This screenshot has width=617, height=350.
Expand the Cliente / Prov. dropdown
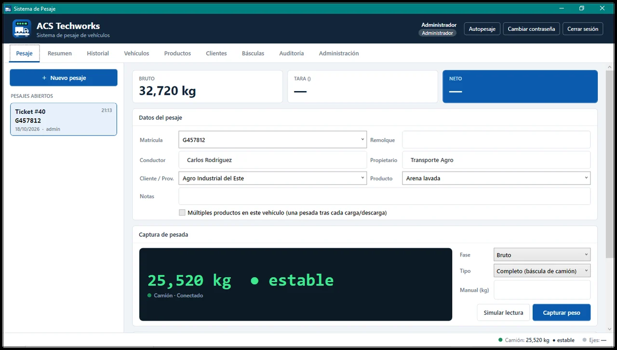click(x=272, y=178)
